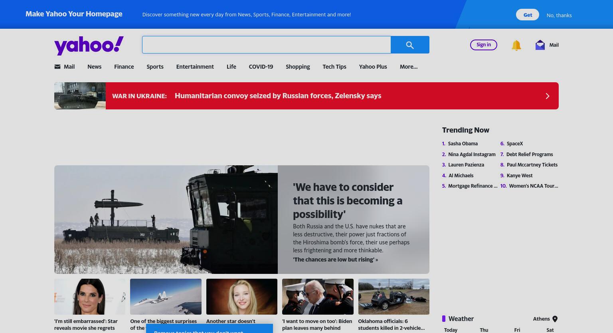Open the fighter jet story thumbnail

[x=166, y=297]
